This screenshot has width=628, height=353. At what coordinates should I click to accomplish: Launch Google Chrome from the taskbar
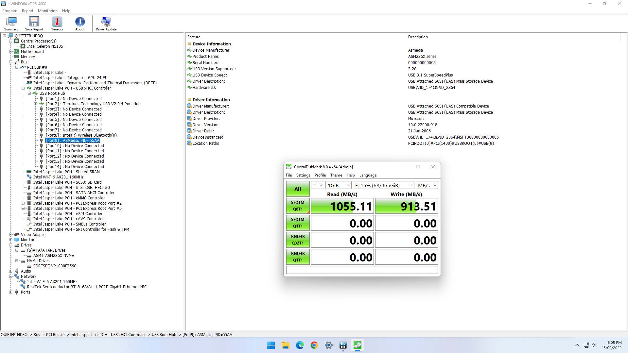click(314, 345)
